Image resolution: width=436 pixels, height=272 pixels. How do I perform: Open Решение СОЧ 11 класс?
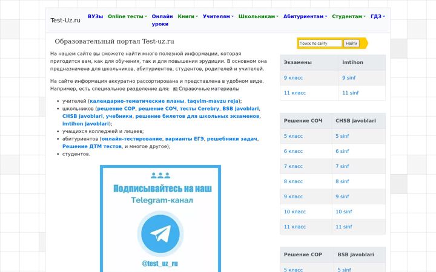294,227
